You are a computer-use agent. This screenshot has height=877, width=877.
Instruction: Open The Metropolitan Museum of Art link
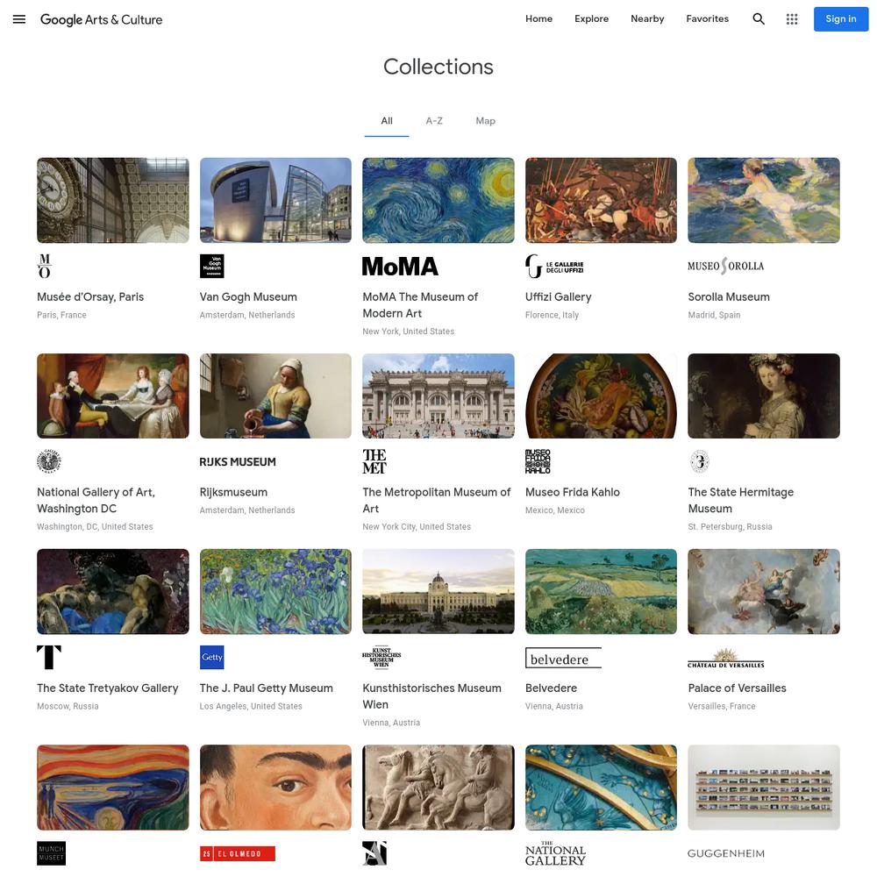(436, 501)
